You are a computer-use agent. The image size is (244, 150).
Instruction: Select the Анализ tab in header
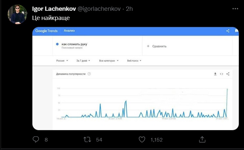pyautogui.click(x=69, y=31)
